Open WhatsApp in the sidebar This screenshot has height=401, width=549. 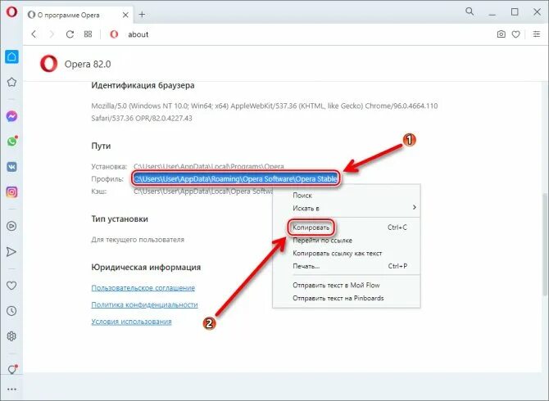tap(11, 142)
